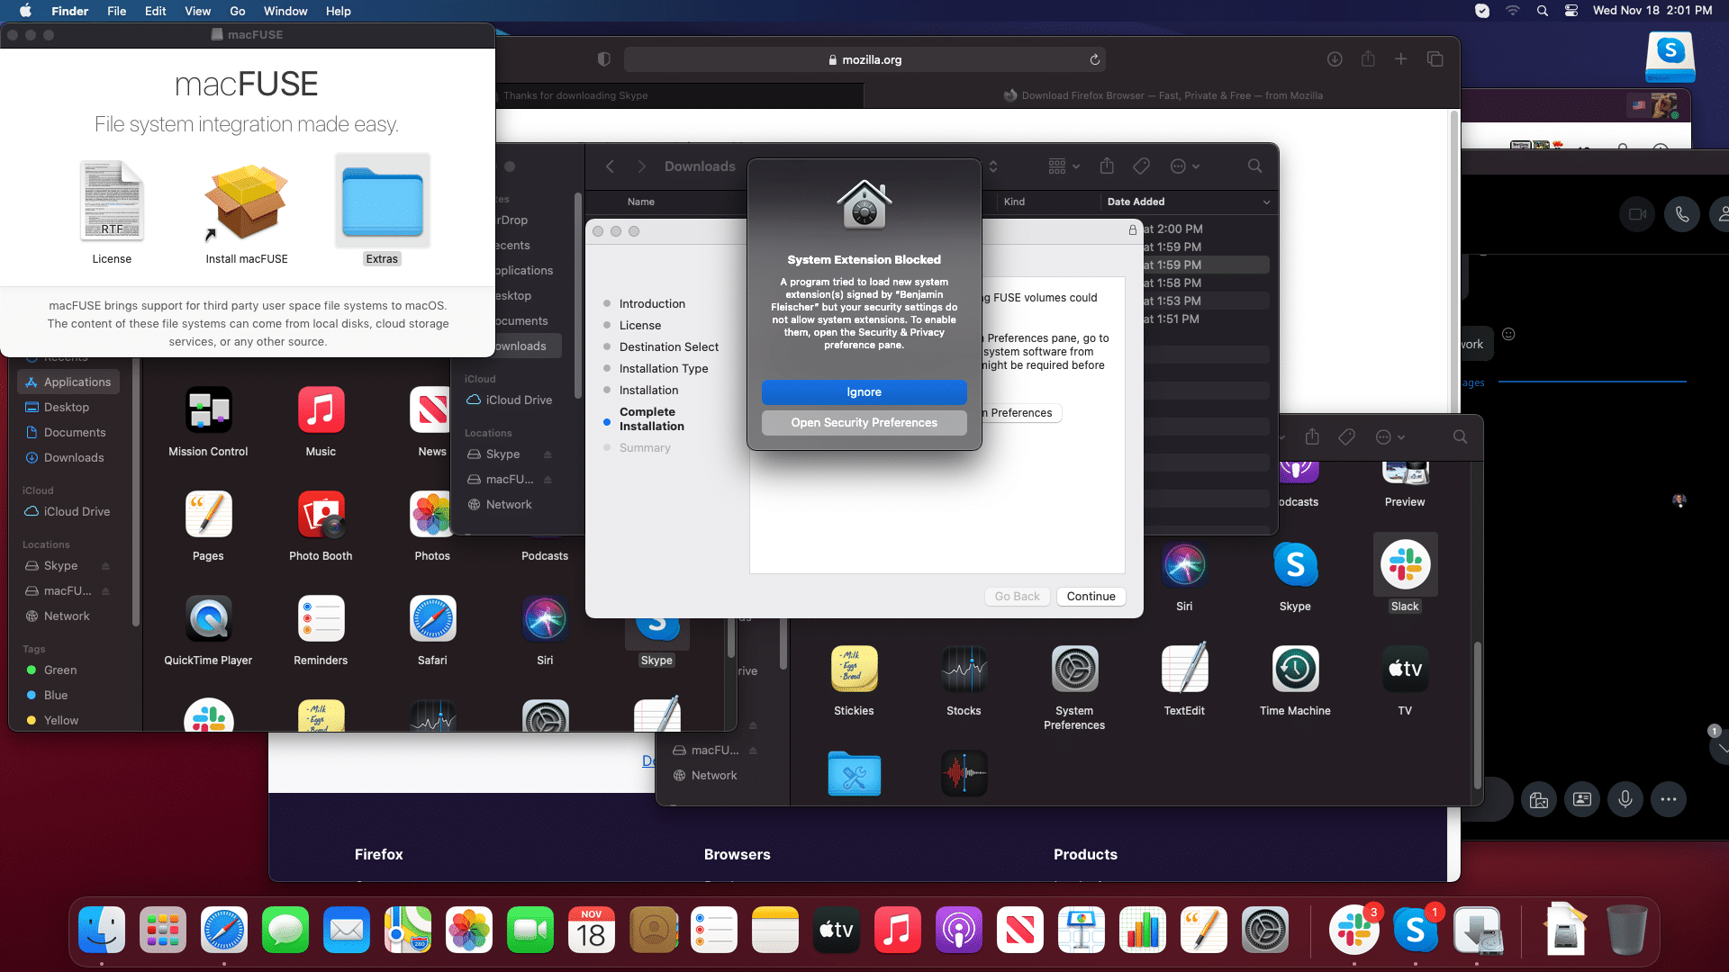Open the Photo Booth application
1729x972 pixels.
[321, 515]
